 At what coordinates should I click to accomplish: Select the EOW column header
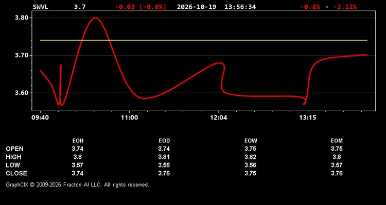click(251, 141)
